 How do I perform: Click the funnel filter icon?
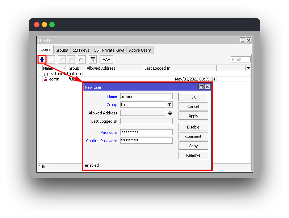point(93,60)
